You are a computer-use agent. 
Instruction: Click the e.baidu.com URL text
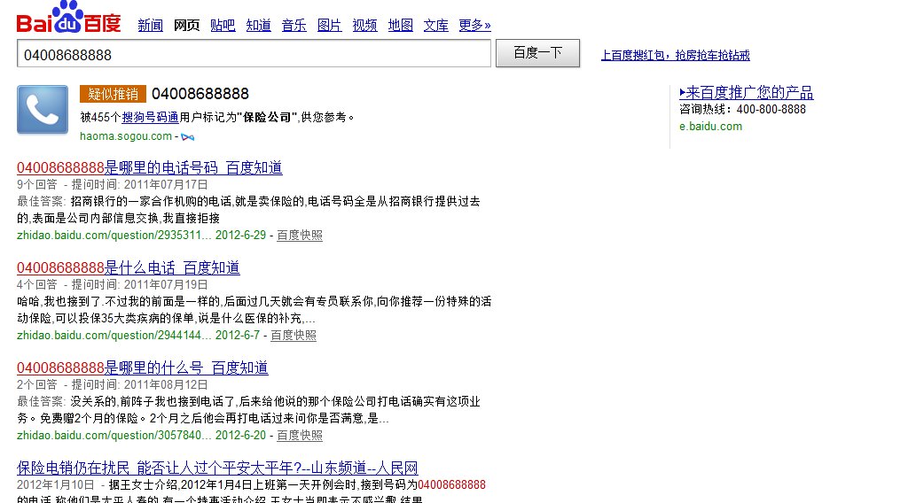pyautogui.click(x=710, y=126)
